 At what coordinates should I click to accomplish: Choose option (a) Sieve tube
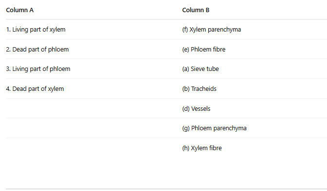(200, 69)
